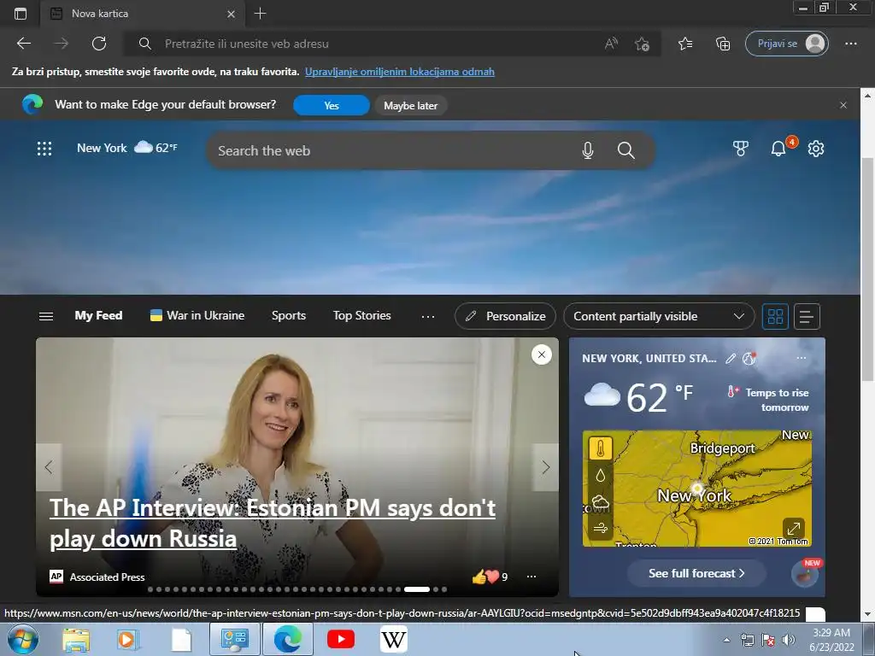Image resolution: width=875 pixels, height=656 pixels.
Task: Edit weather location pencil icon
Action: [731, 358]
